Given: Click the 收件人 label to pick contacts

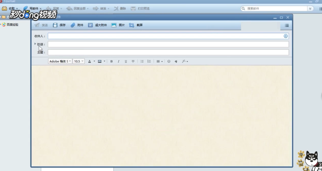Looking at the screenshot, I should [x=40, y=36].
